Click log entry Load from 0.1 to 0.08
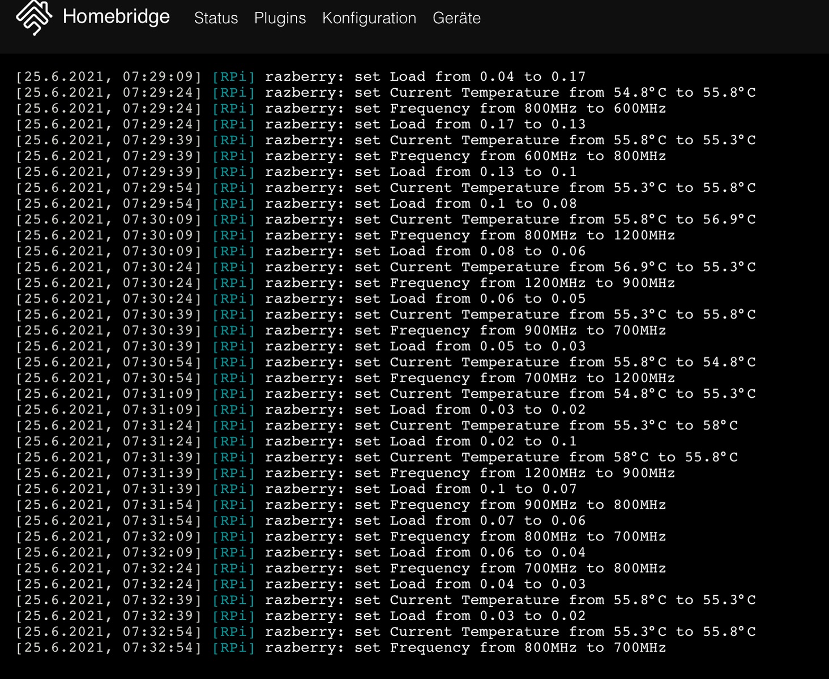 (420, 204)
